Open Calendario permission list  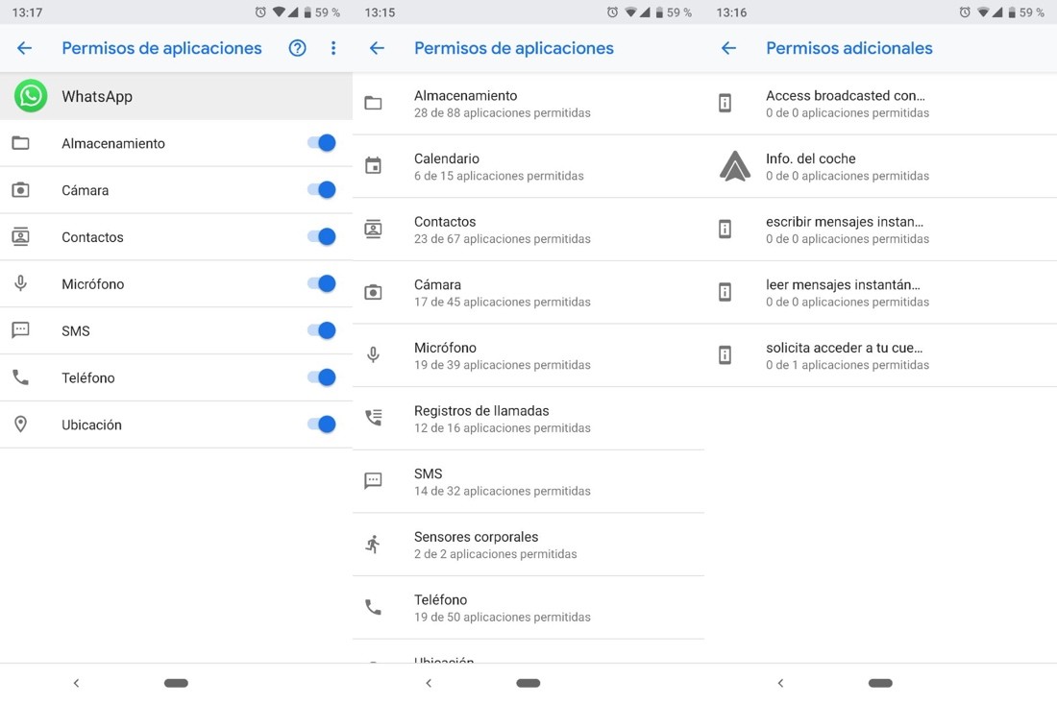point(528,166)
